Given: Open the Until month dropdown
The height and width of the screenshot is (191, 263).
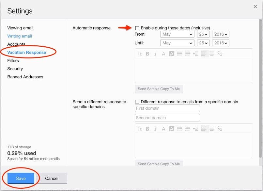Looking at the screenshot, I should [177, 43].
